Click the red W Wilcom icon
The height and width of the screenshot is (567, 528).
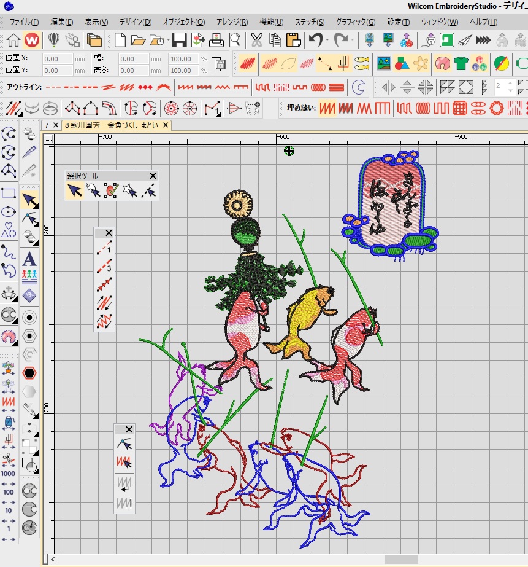click(x=32, y=40)
